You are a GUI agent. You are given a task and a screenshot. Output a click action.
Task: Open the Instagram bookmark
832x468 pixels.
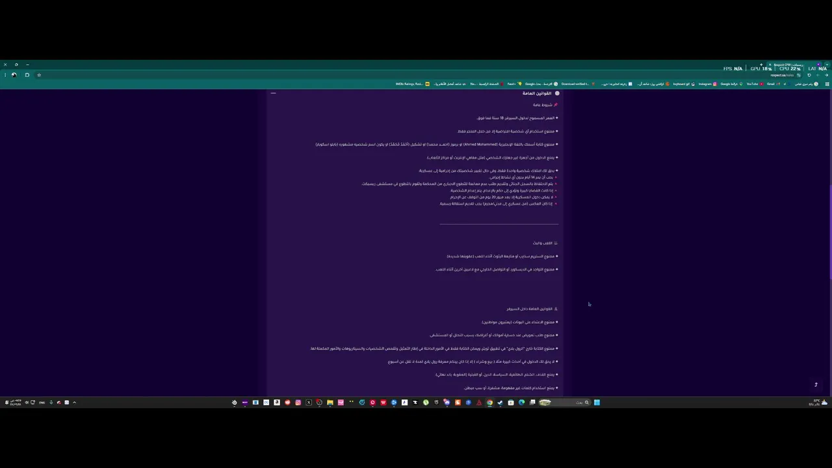707,84
